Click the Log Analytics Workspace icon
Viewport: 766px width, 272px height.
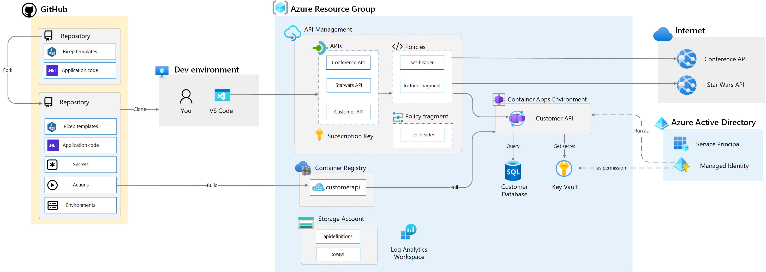tap(409, 232)
